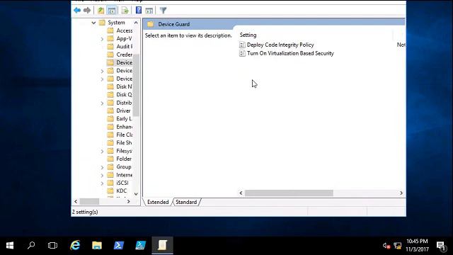The height and width of the screenshot is (255, 453).
Task: Select the File Cl folder in the tree
Action: click(x=125, y=135)
